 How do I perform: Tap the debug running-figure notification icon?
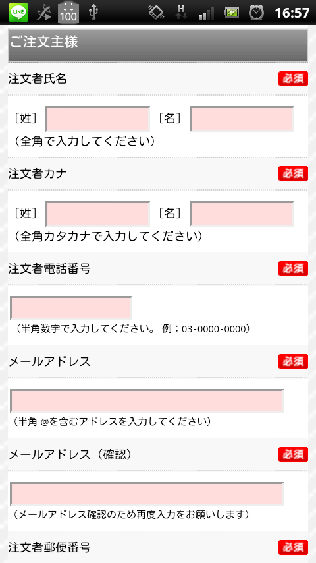pos(43,13)
